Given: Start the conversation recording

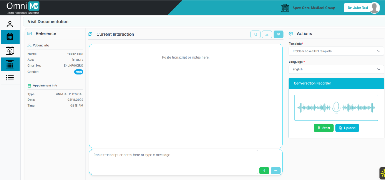Looking at the screenshot, I should [x=324, y=128].
